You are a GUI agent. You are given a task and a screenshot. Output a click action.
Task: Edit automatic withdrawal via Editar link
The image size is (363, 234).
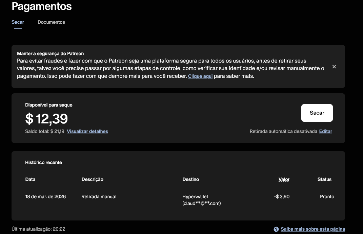click(x=325, y=131)
